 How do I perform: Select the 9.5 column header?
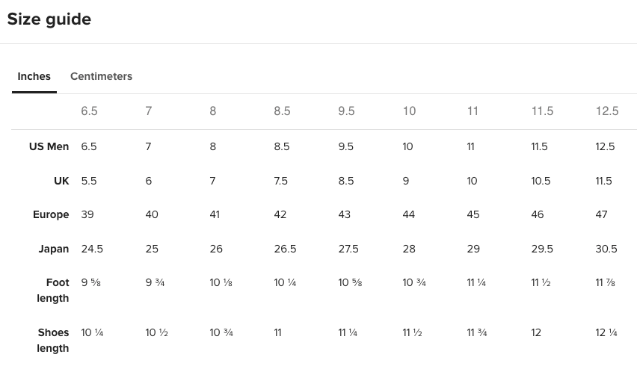click(346, 111)
